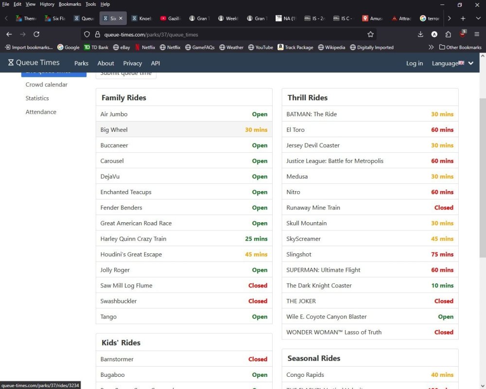Open the Firefox hamburger application menu
Screen dimensions: 486x389
tap(477, 35)
